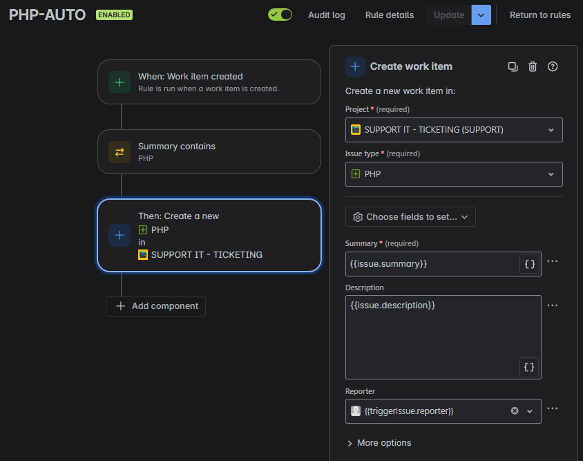Expand the Reporter dropdown chevron
The image size is (583, 461).
[x=529, y=411]
